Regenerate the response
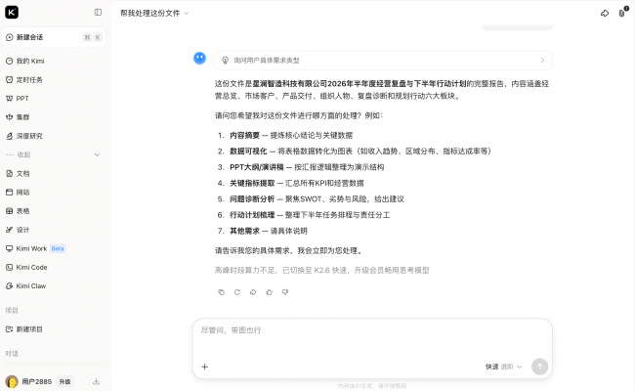 click(237, 292)
